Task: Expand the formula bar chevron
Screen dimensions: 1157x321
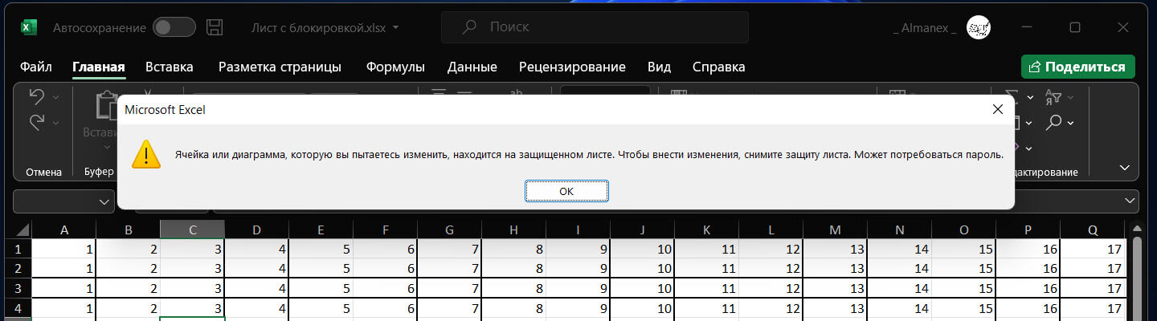Action: (x=1130, y=200)
